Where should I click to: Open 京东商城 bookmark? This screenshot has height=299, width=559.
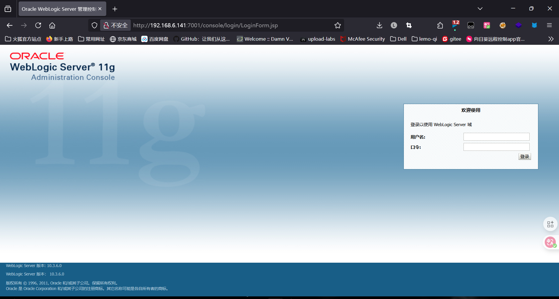pyautogui.click(x=123, y=39)
